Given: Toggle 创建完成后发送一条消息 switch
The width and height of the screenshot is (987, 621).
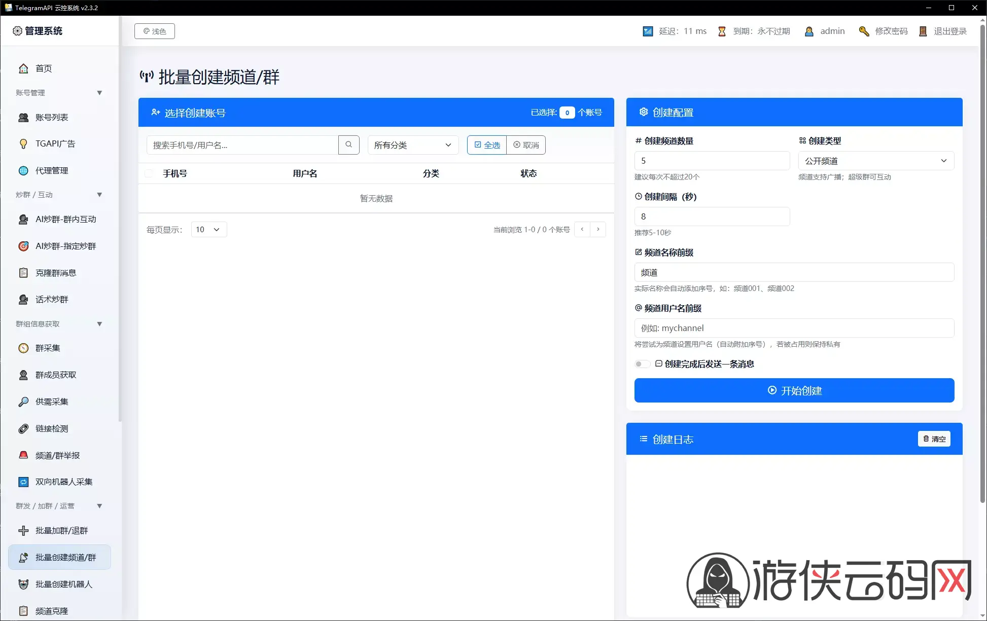Looking at the screenshot, I should [x=642, y=364].
